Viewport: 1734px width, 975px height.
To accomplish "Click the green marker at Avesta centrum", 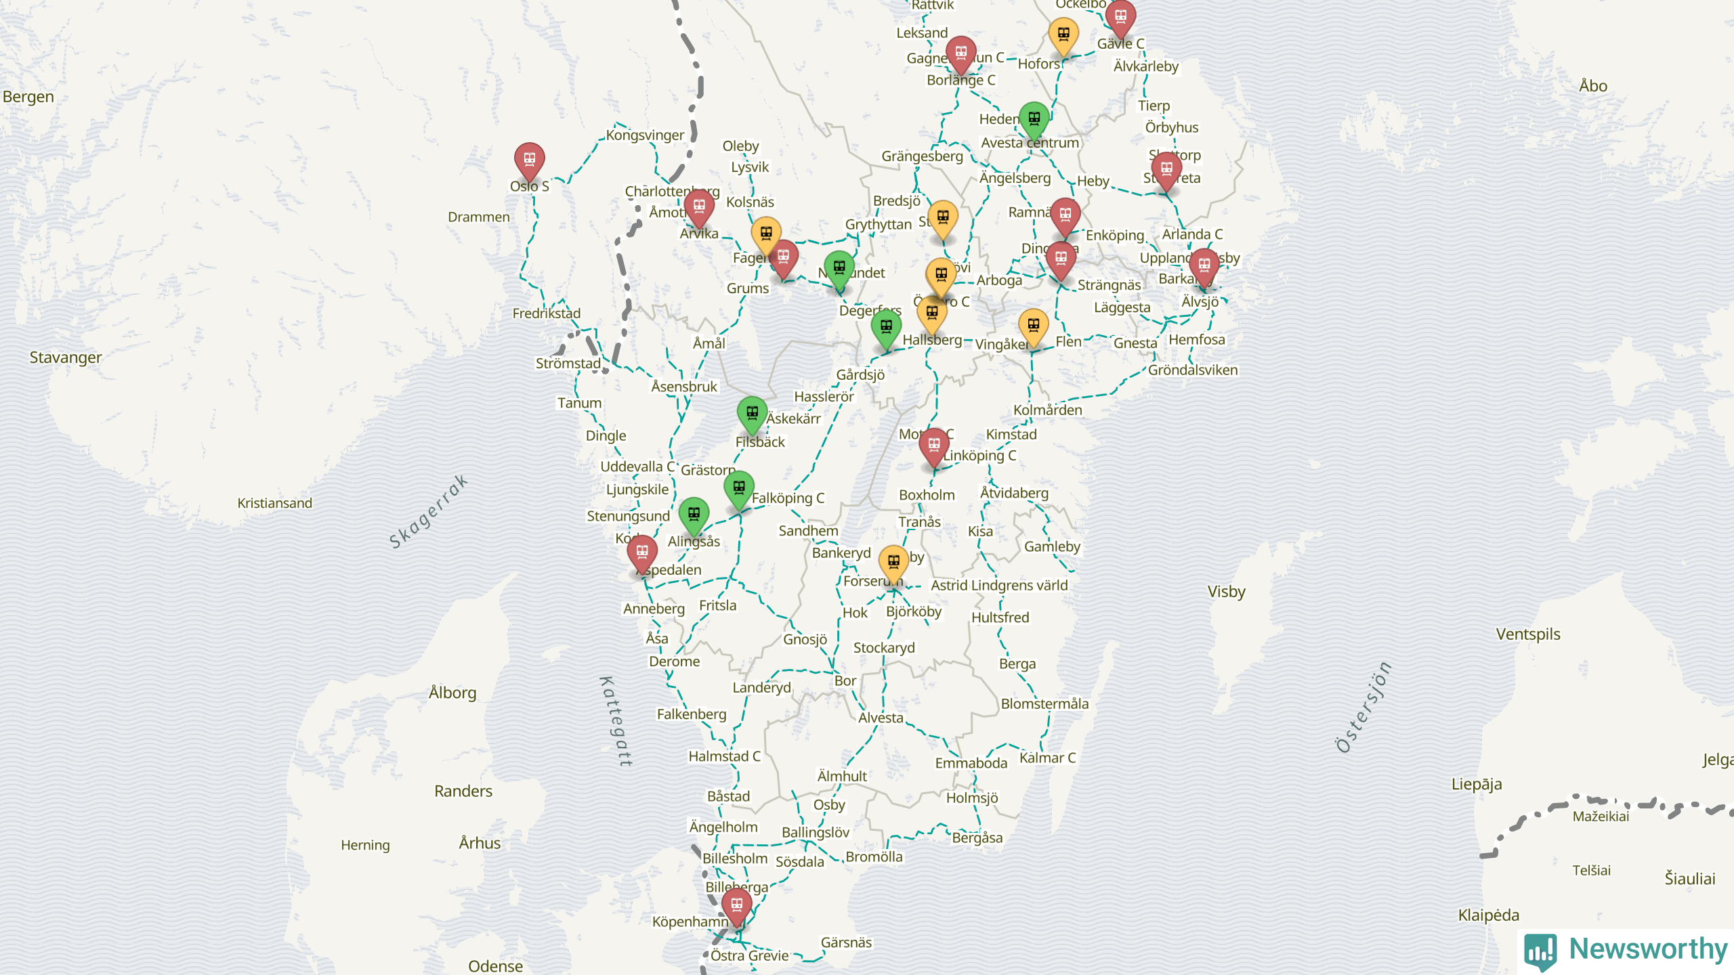I will (x=1034, y=120).
